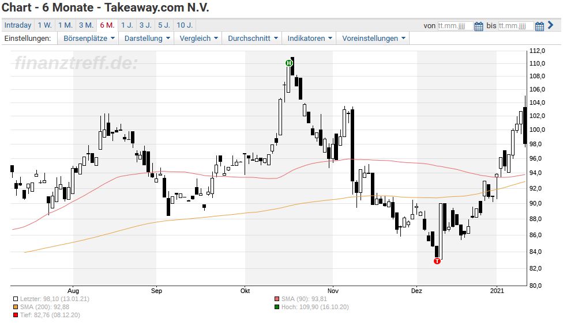Click the '2021' x-axis label
Screen dimensions: 567x327
(x=497, y=291)
